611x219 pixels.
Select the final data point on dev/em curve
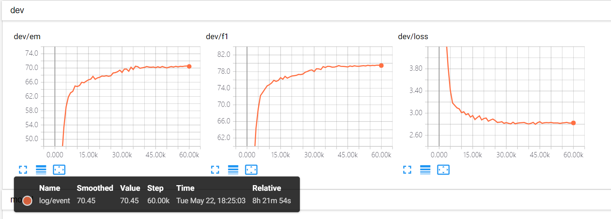189,66
